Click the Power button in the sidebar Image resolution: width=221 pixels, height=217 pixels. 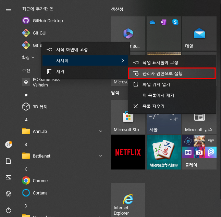point(9,210)
